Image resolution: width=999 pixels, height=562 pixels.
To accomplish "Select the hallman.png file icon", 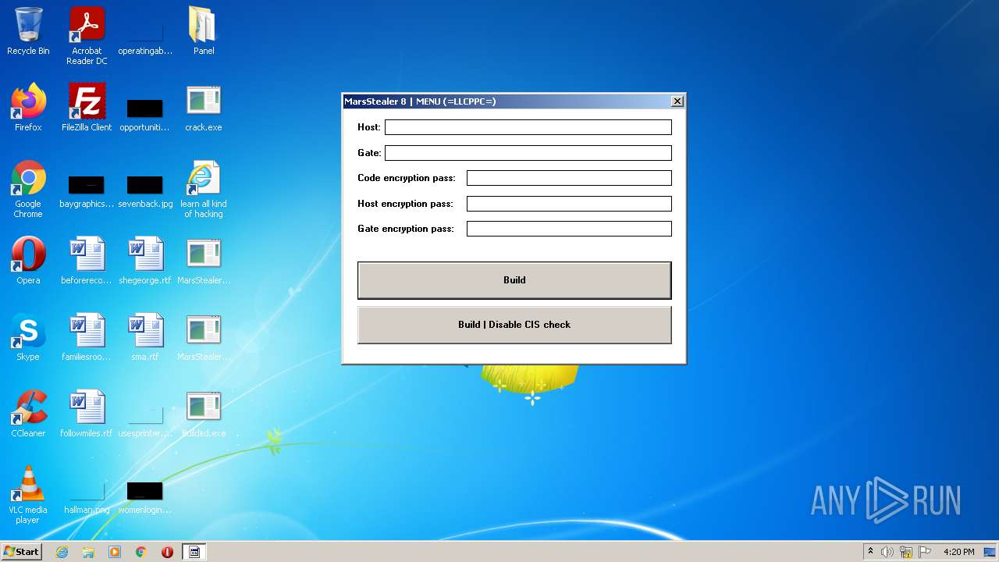I will pyautogui.click(x=87, y=498).
